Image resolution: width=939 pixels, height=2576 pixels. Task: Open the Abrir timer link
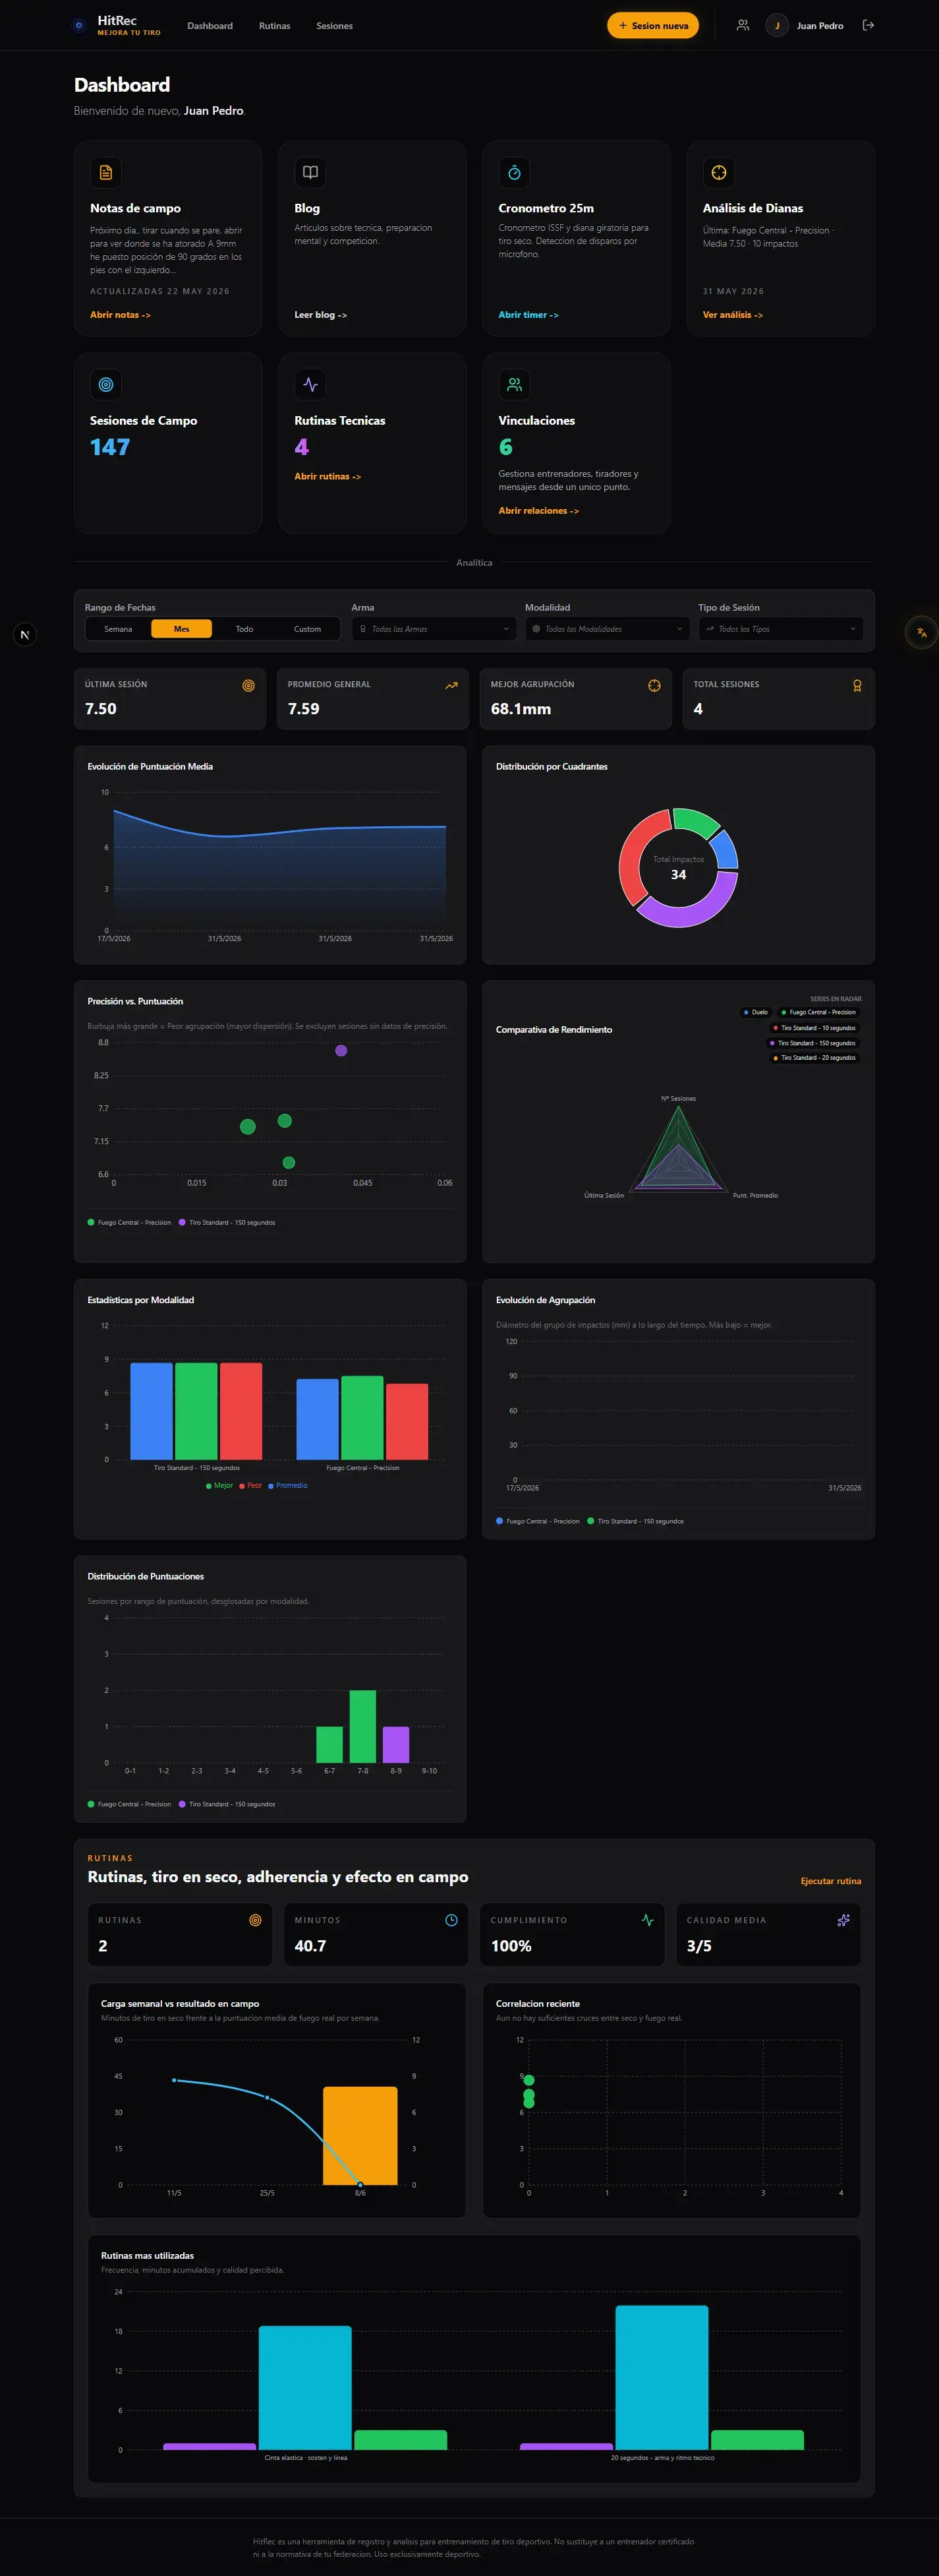tap(528, 315)
